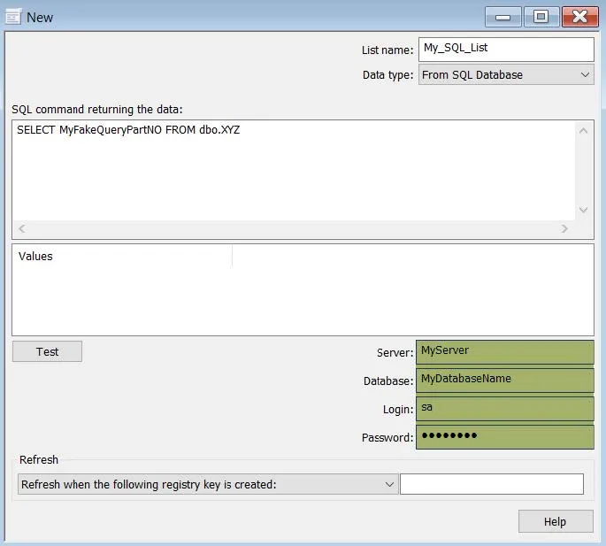Click the Login field containing sa
606x546 pixels.
(x=505, y=409)
